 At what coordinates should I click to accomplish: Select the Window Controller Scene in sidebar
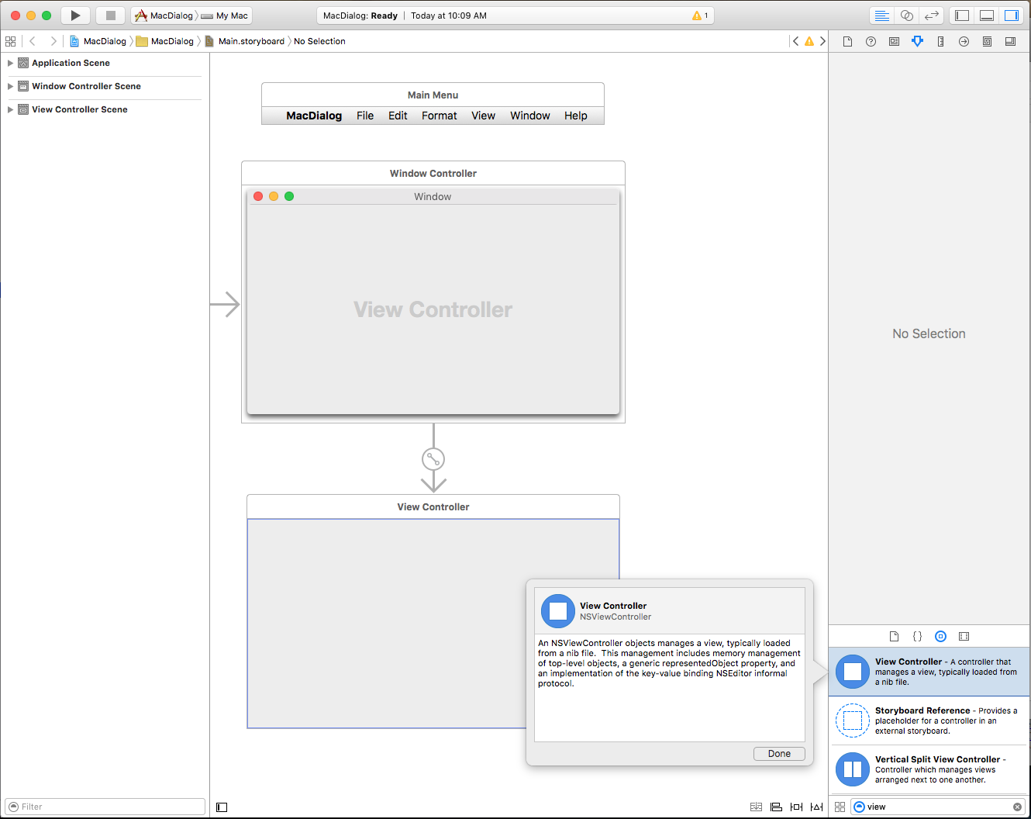click(85, 86)
